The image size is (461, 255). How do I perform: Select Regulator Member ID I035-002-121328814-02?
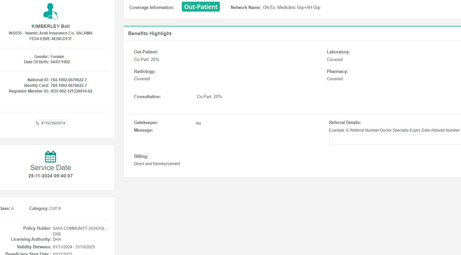pyautogui.click(x=71, y=91)
